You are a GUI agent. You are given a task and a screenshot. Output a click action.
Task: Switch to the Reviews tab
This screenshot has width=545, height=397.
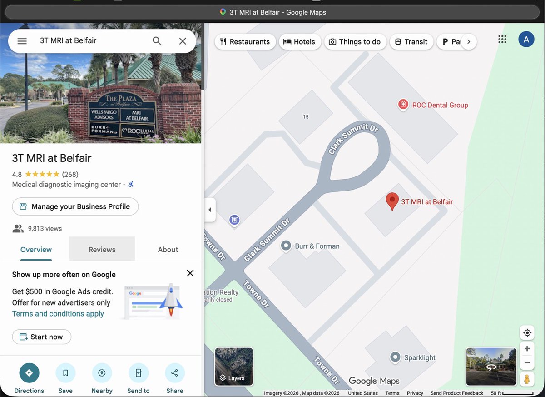tap(102, 249)
